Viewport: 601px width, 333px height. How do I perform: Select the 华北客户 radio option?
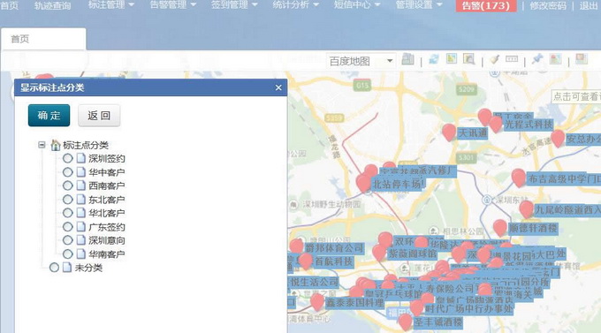click(x=67, y=213)
